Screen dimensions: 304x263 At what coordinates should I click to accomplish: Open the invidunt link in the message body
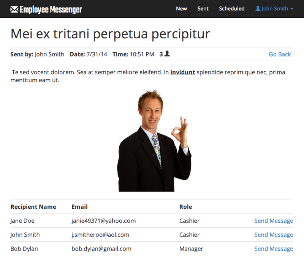tap(183, 72)
